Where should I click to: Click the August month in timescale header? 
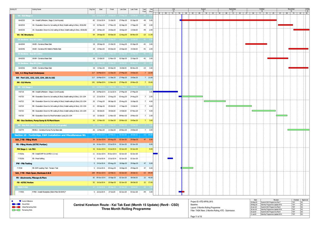[203, 9]
